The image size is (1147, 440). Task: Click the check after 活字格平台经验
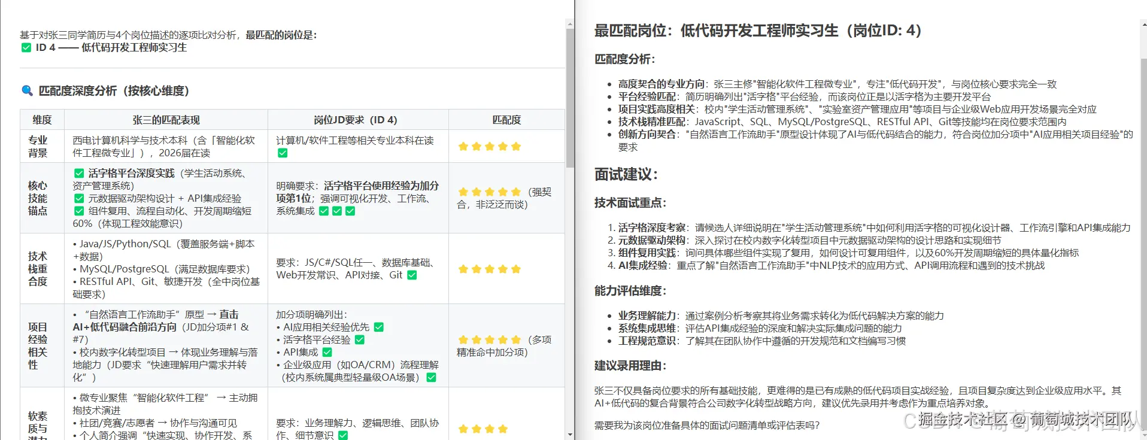(360, 339)
